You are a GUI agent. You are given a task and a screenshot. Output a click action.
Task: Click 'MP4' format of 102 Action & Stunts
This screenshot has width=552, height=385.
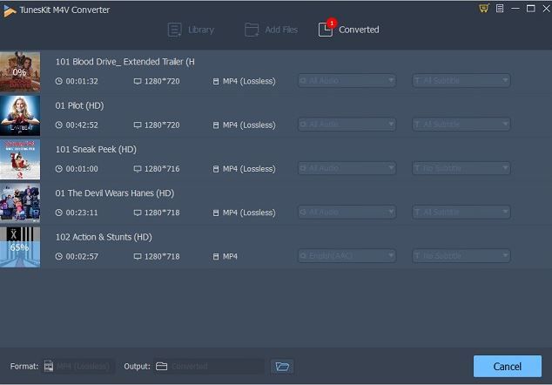coord(230,256)
